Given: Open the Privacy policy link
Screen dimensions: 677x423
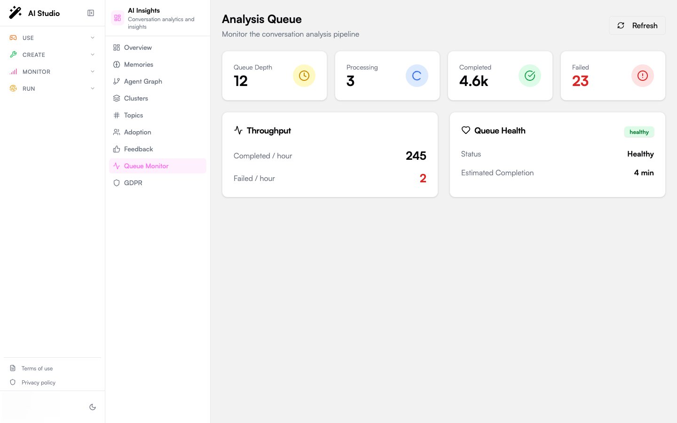Looking at the screenshot, I should click(x=39, y=383).
